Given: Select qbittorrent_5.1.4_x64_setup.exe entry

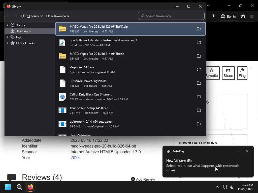Looking at the screenshot, I should coord(131,124).
